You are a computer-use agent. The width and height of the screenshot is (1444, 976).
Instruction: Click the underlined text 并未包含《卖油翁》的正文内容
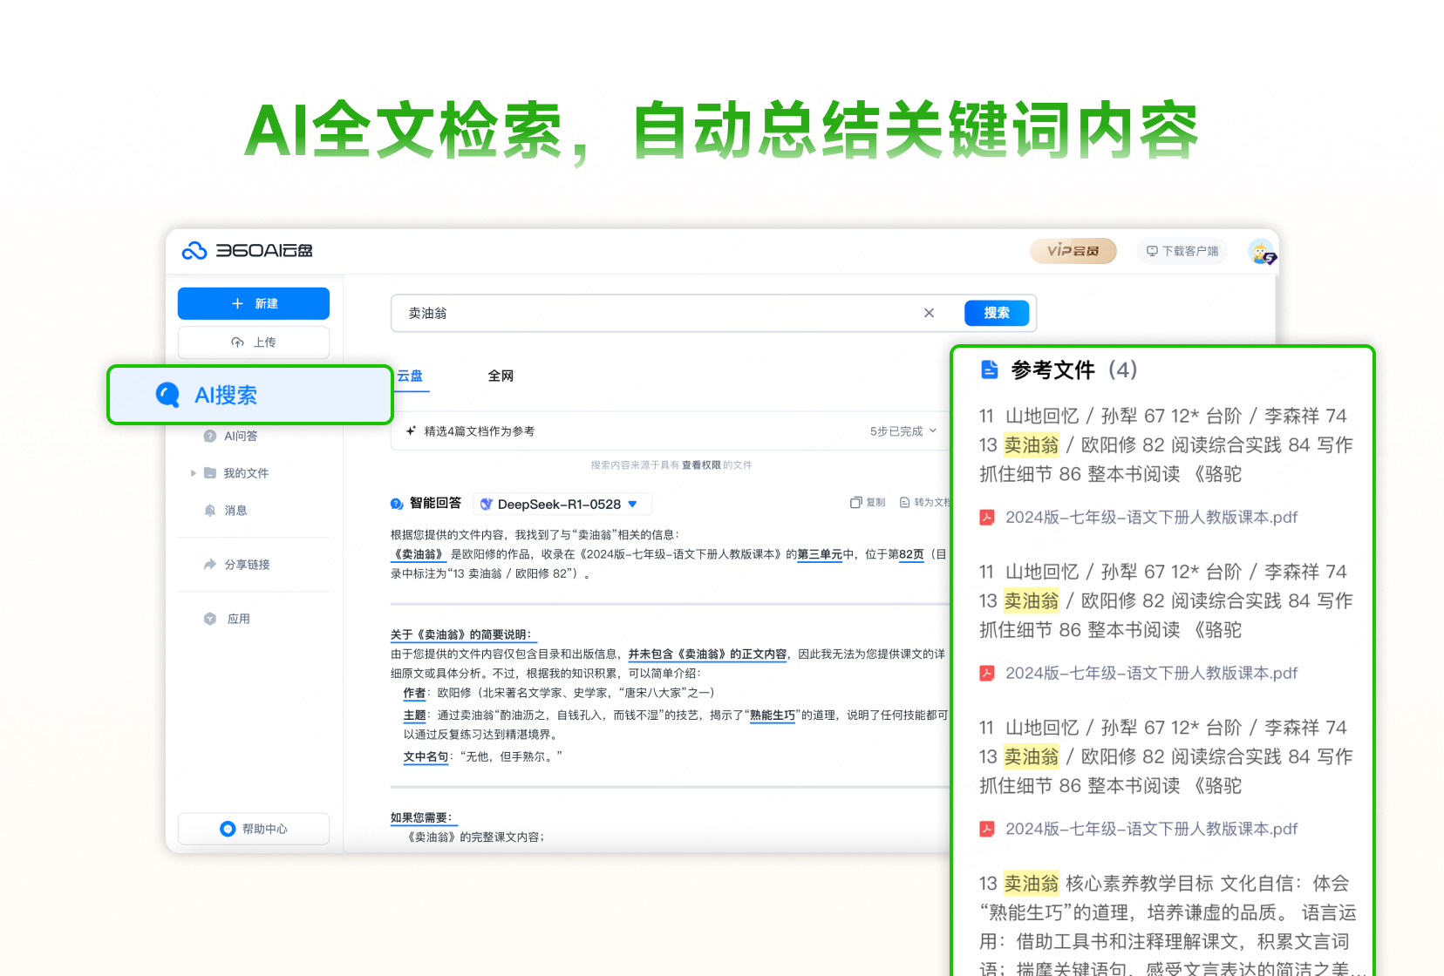pos(707,654)
